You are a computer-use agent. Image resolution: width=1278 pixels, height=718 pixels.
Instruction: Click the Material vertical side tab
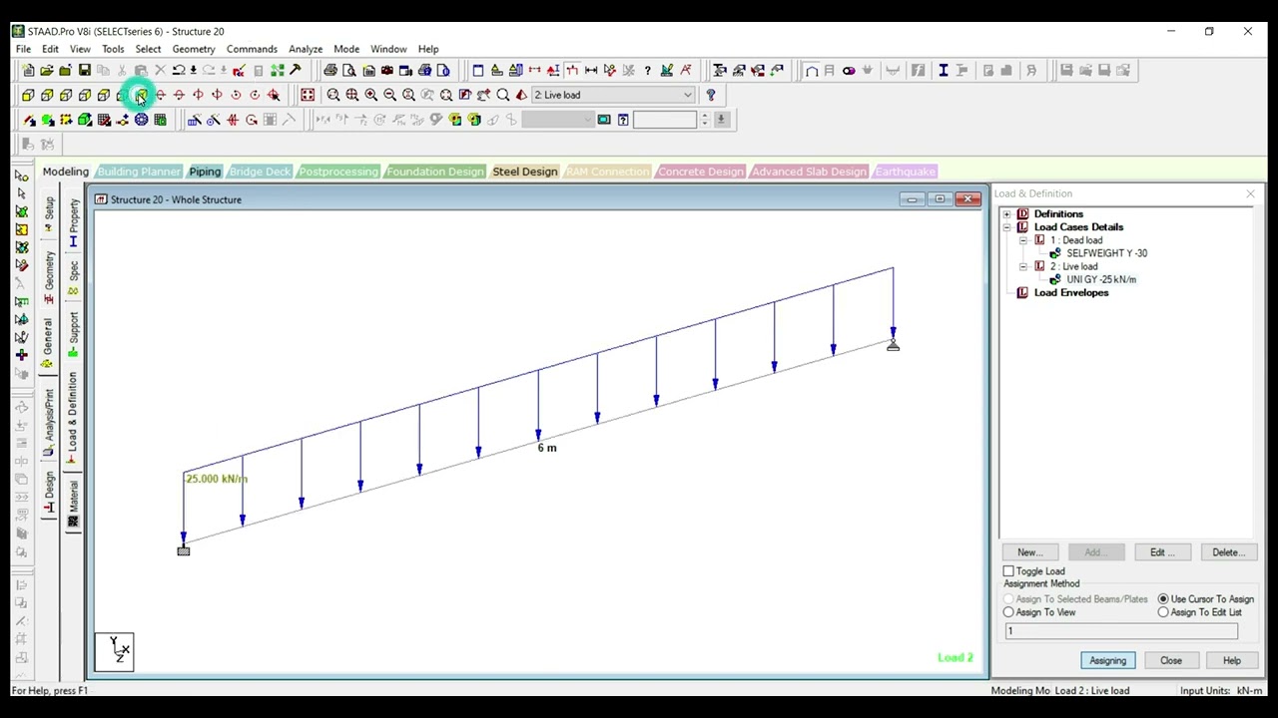coord(73,505)
